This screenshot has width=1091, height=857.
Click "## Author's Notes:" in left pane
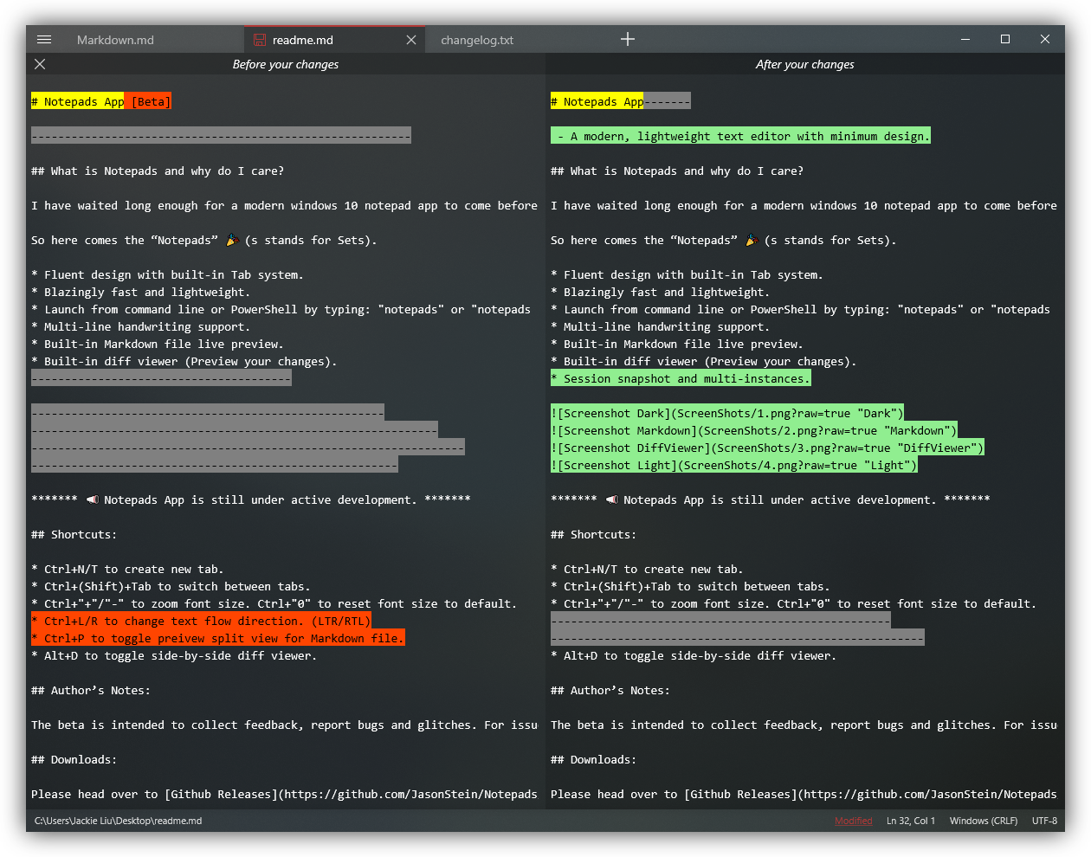[91, 690]
